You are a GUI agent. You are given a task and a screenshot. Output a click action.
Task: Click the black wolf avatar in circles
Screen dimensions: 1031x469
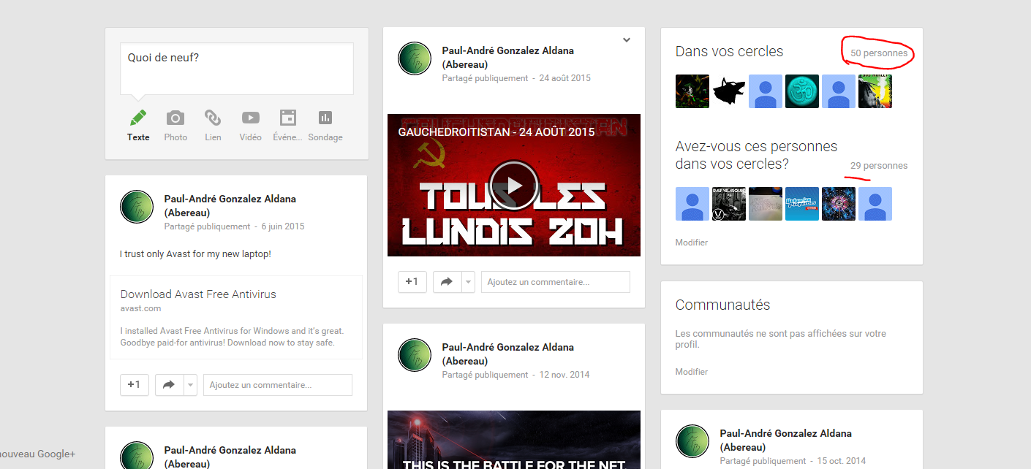click(729, 91)
